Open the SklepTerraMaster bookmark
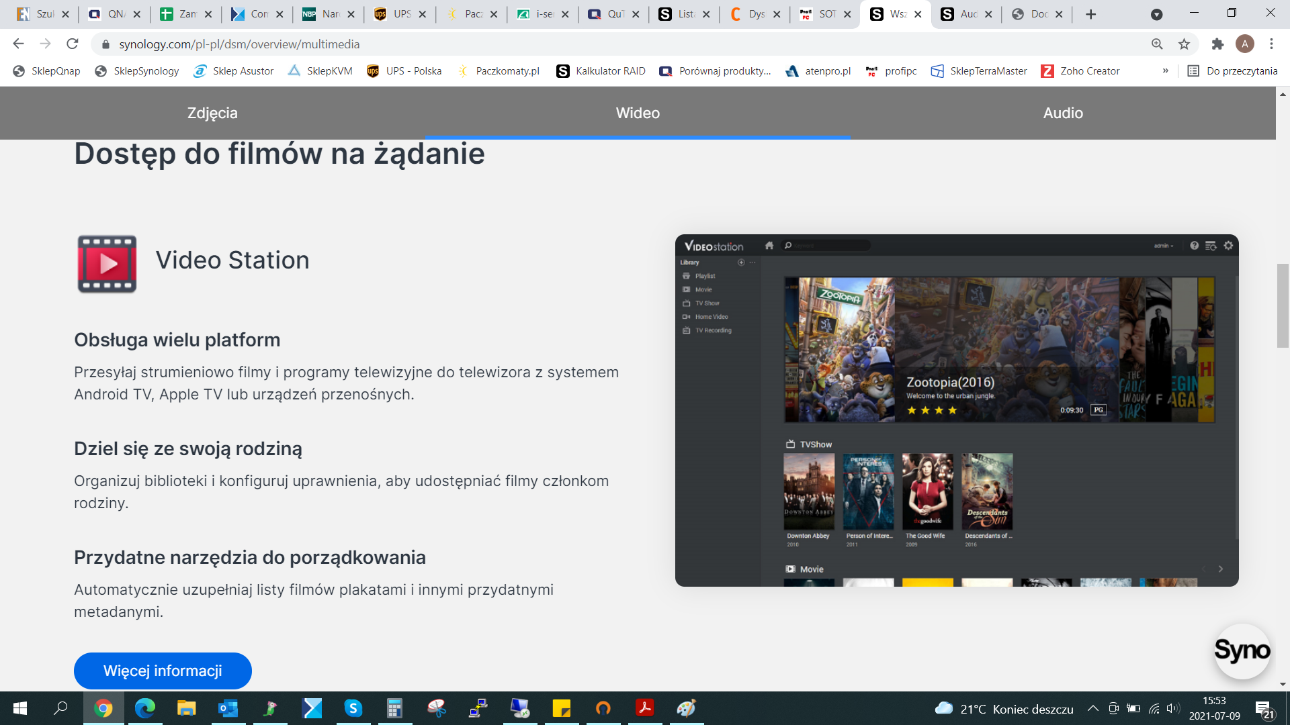Viewport: 1290px width, 725px height. [979, 71]
